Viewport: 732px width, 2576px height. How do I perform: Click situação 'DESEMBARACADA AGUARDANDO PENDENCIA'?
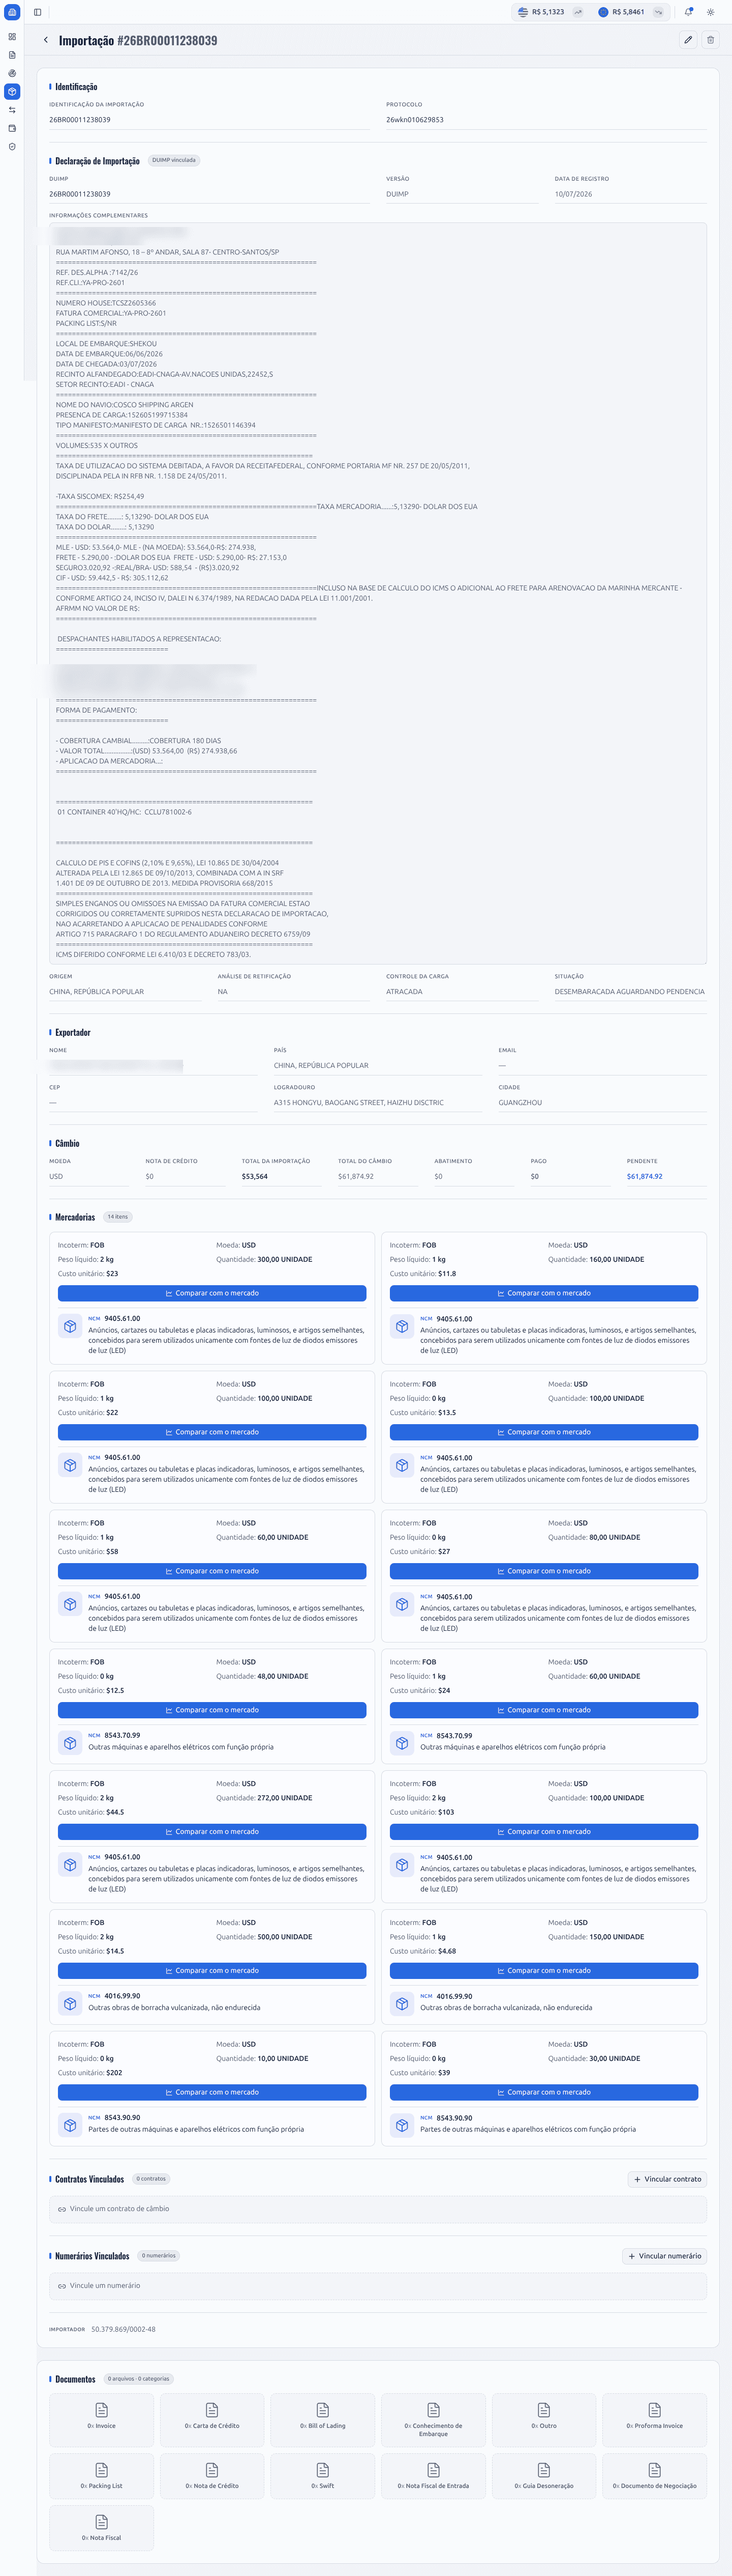click(629, 992)
